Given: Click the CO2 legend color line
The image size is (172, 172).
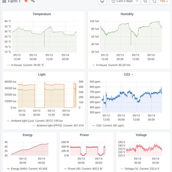Looking at the screenshot, I should point(94,125).
